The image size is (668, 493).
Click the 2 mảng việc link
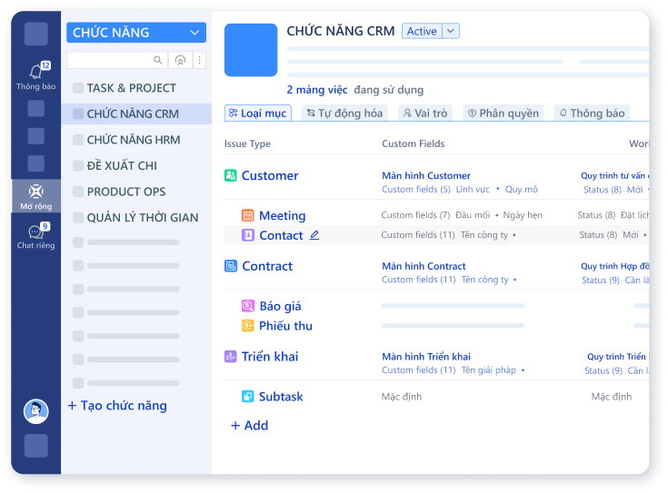coord(317,90)
